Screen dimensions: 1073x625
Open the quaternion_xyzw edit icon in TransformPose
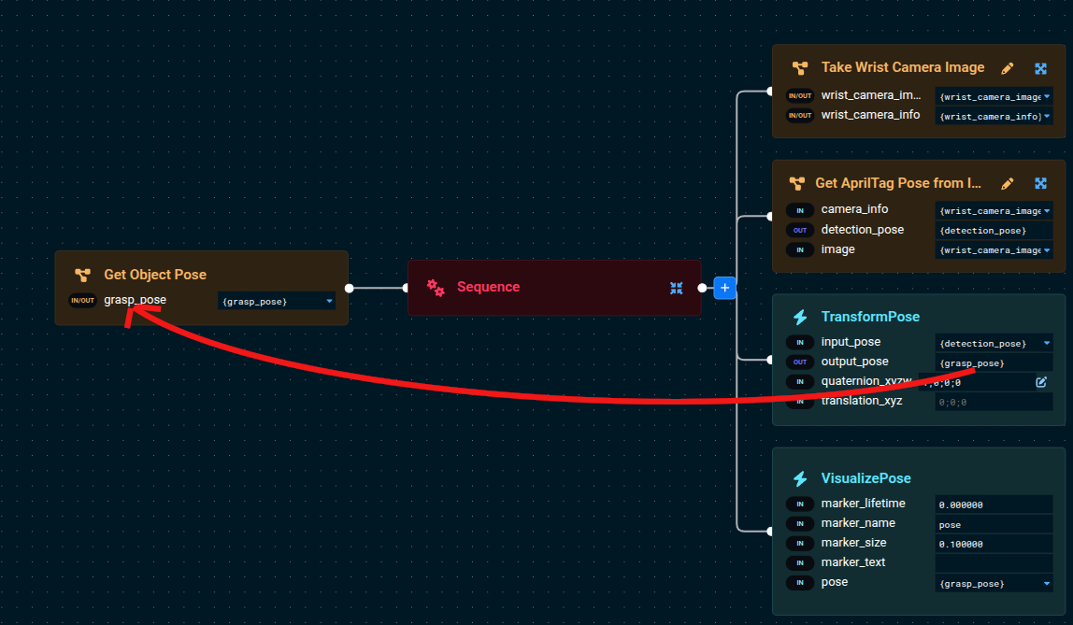pos(1041,382)
